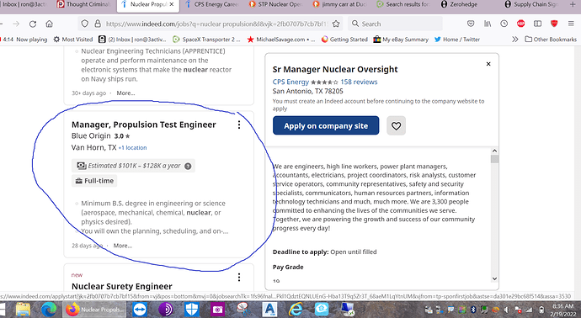Viewport: 581px width, 318px height.
Task: Bookmark this page with the star
Action: coord(336,24)
